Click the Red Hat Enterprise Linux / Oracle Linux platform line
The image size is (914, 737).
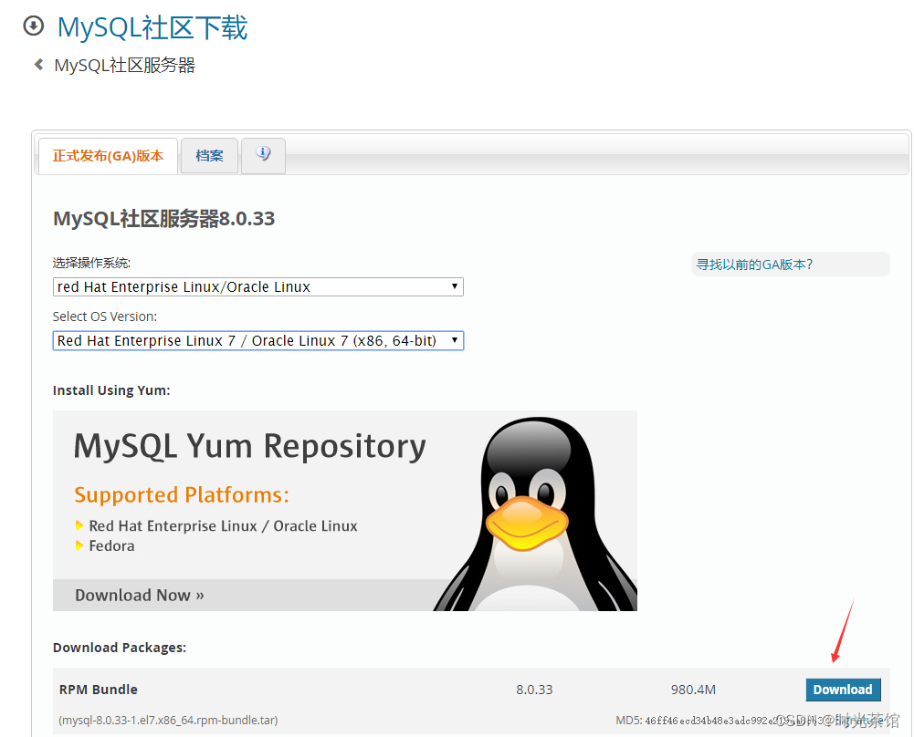pyautogui.click(x=223, y=525)
